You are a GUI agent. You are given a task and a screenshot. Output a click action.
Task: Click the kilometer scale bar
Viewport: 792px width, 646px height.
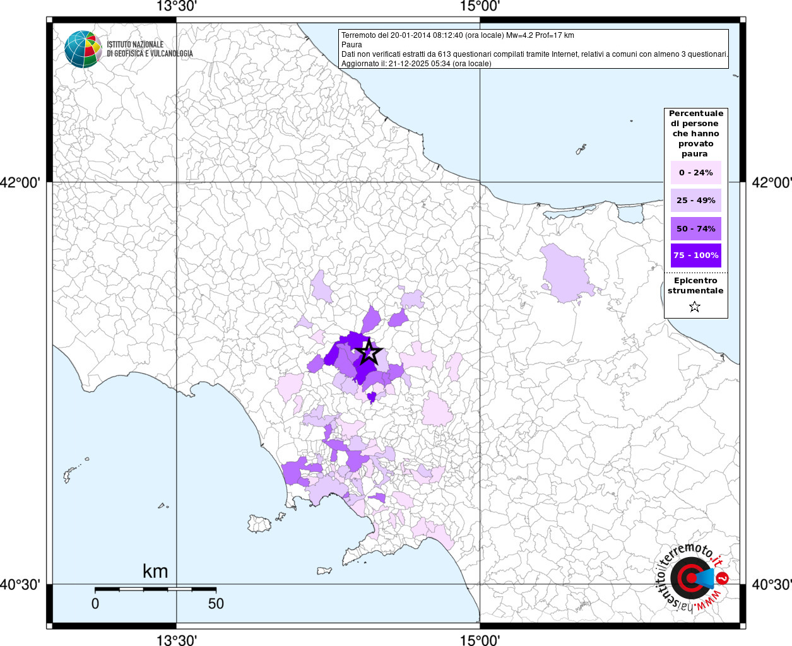pos(155,589)
